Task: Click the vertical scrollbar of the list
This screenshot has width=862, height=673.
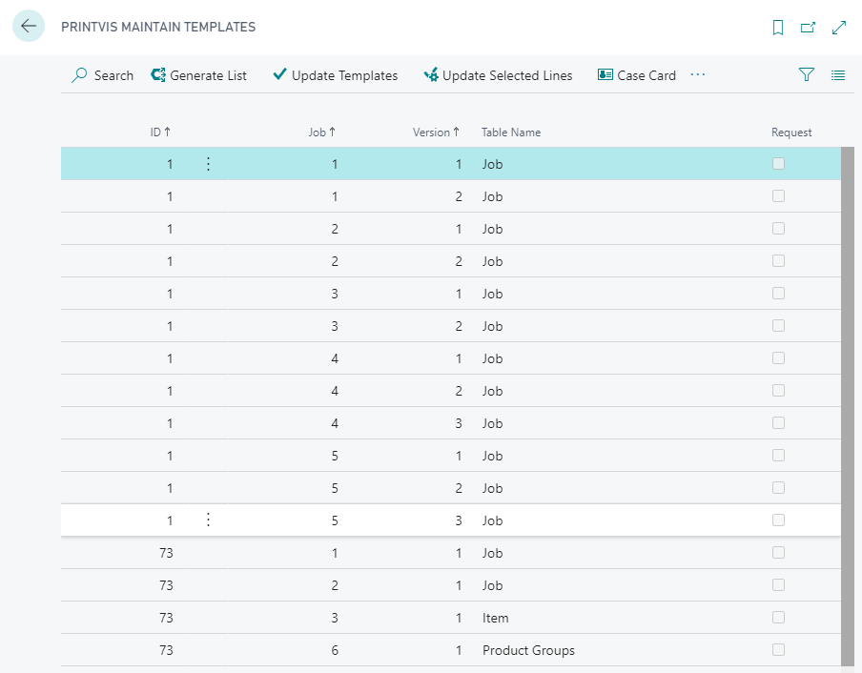Action: pos(847,405)
